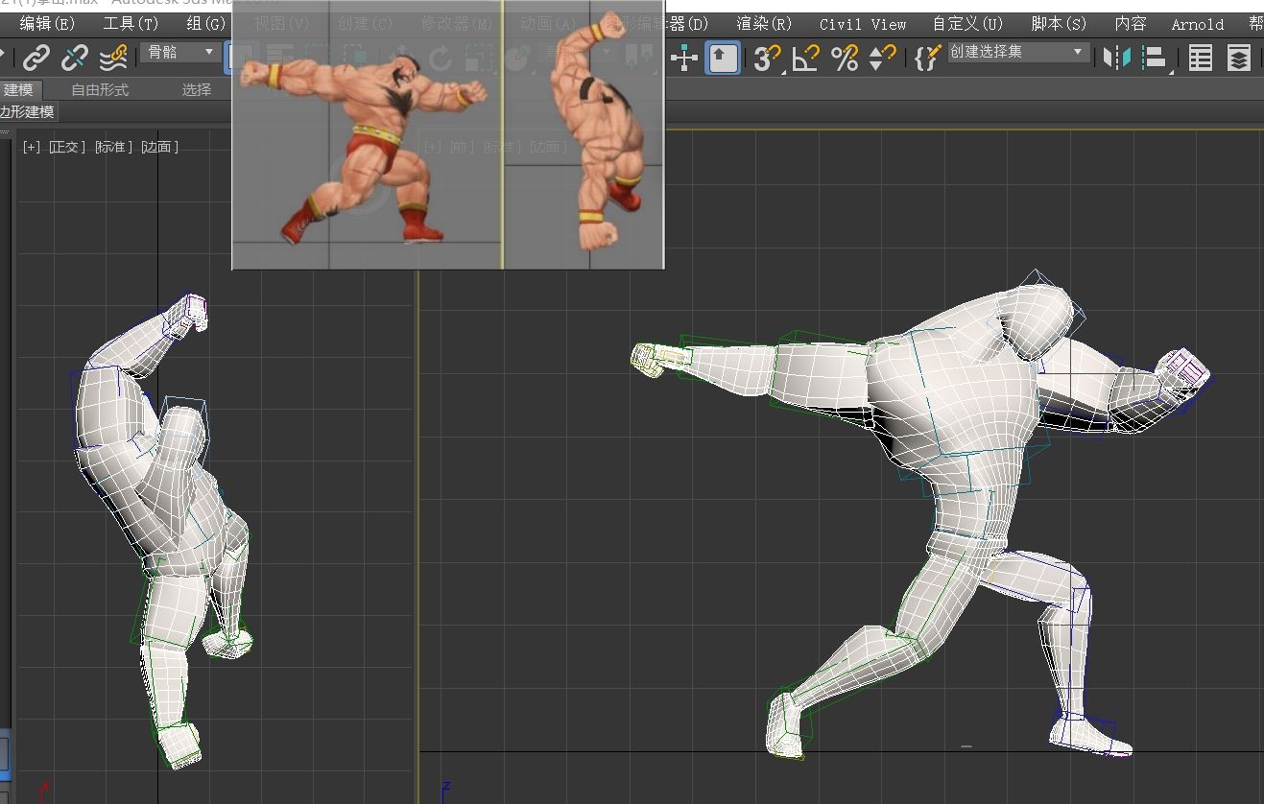Screen dimensions: 1264x804
Task: Open the Layer Explorer stacked-layers icon
Action: pyautogui.click(x=1239, y=59)
